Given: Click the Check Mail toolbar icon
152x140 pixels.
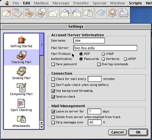Looking at the screenshot, I should (x=41, y=13).
